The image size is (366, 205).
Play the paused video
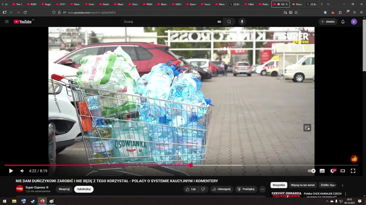coord(11,171)
